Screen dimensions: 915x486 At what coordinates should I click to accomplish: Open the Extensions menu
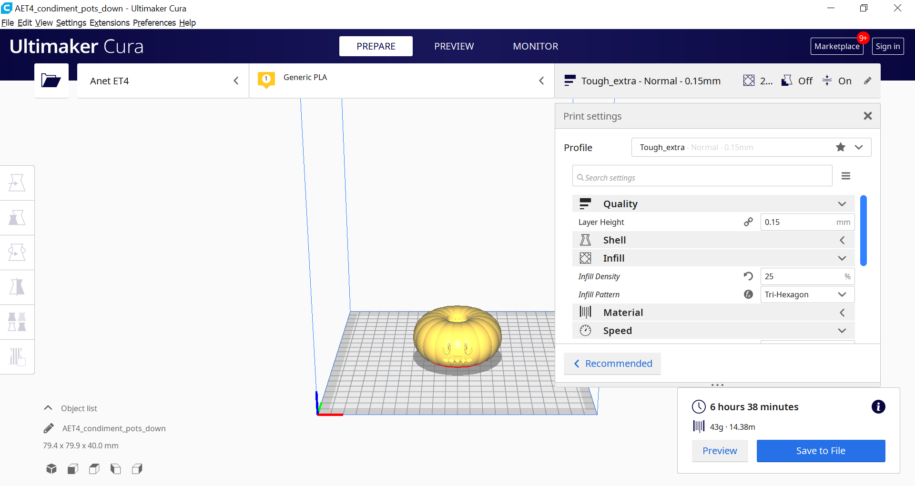110,23
